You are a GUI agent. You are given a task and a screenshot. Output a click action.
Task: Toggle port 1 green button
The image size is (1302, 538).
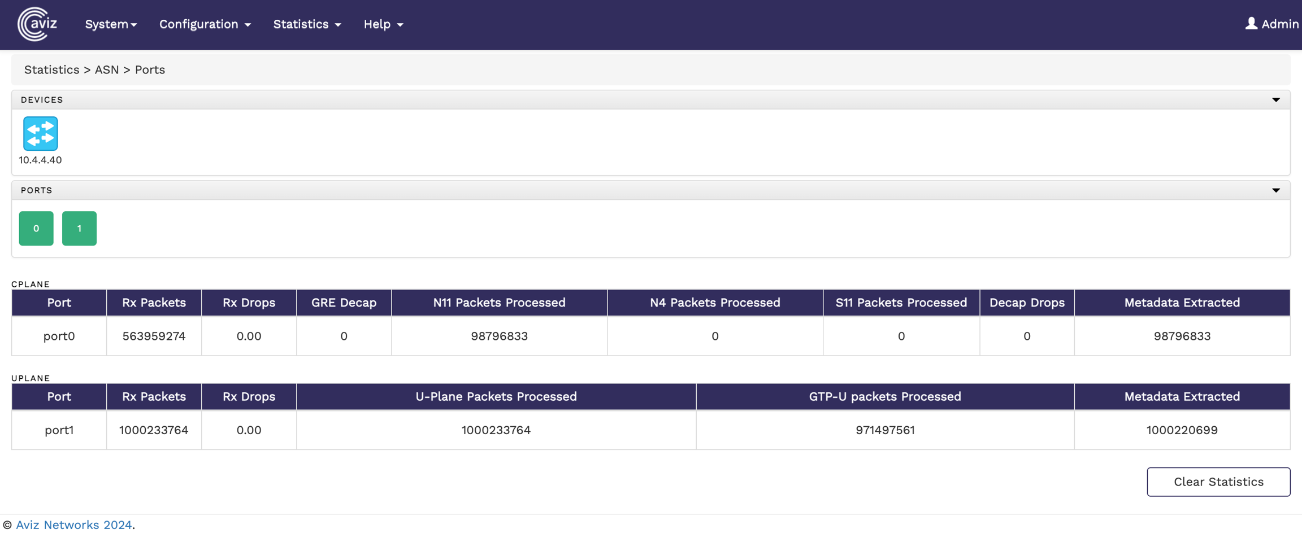(x=79, y=229)
